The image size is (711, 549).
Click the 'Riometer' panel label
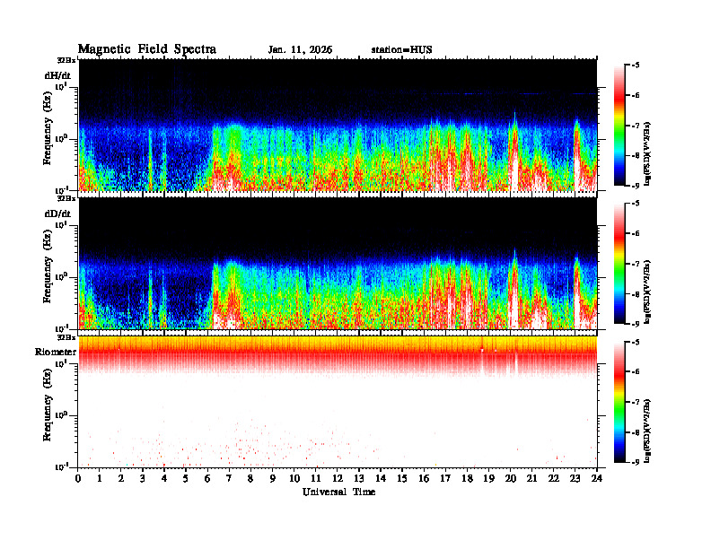(x=56, y=352)
